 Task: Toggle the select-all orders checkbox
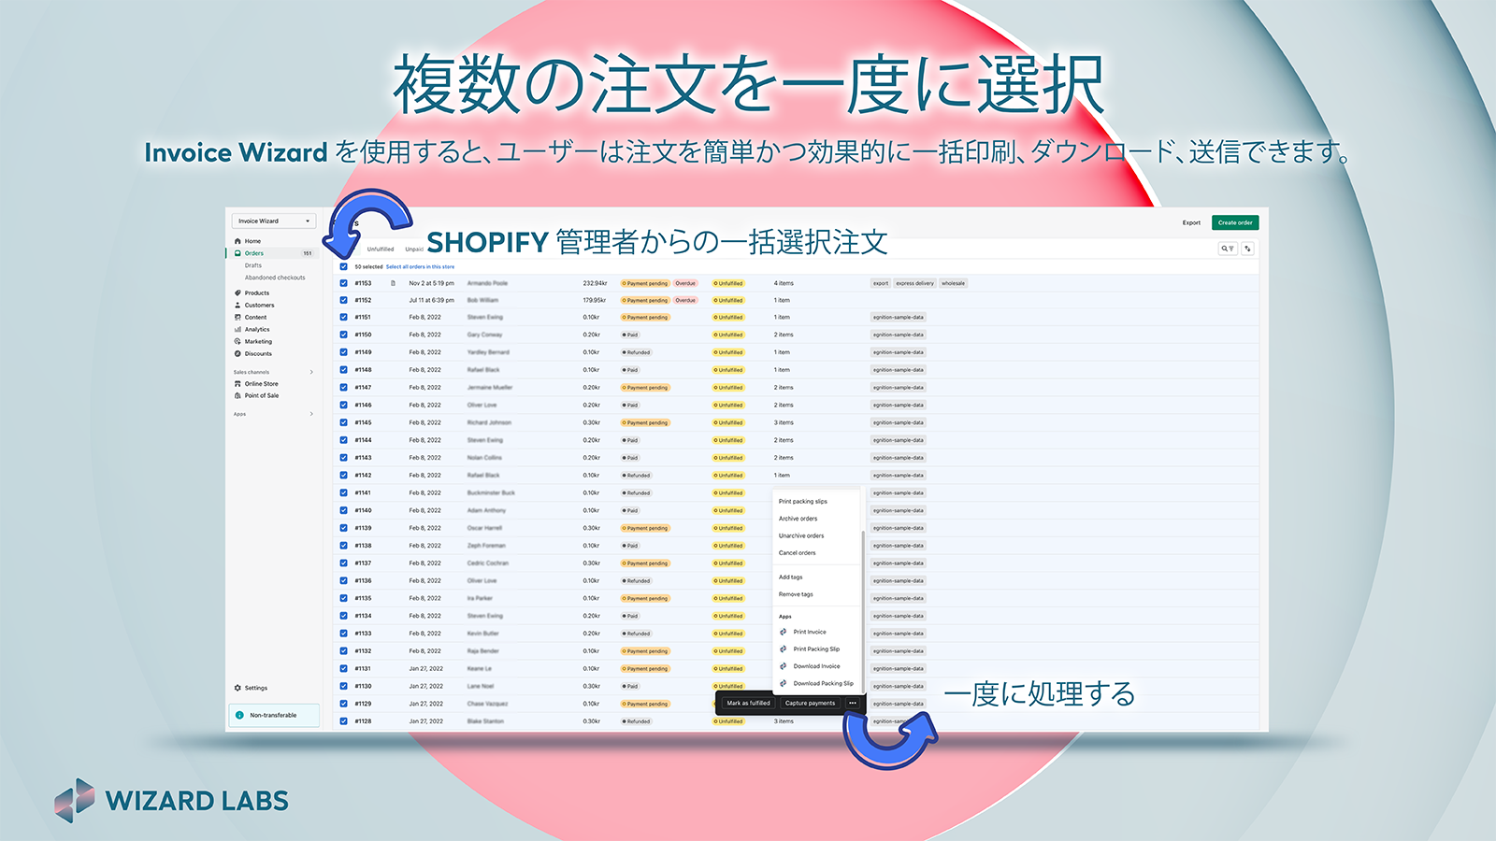pyautogui.click(x=343, y=267)
